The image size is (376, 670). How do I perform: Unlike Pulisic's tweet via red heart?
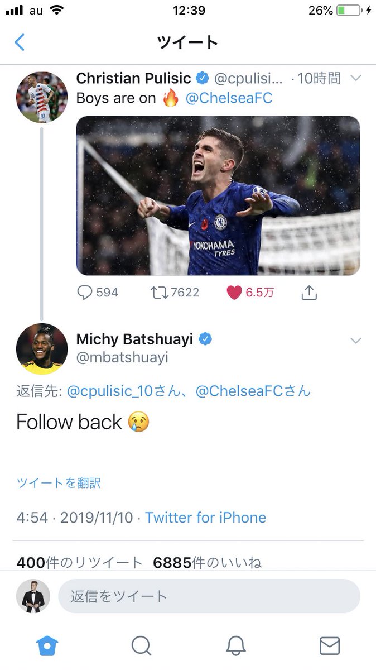(x=234, y=293)
